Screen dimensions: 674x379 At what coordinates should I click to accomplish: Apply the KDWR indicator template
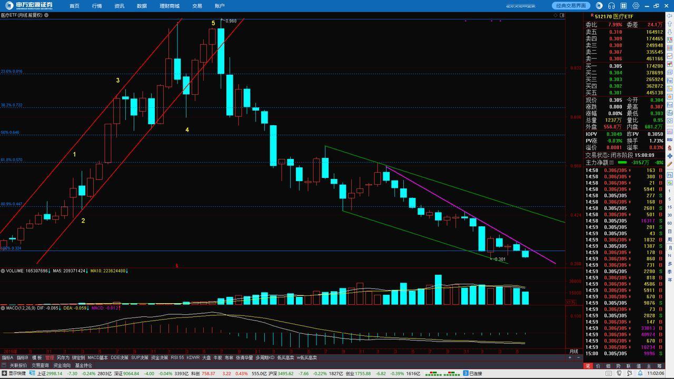click(x=193, y=357)
